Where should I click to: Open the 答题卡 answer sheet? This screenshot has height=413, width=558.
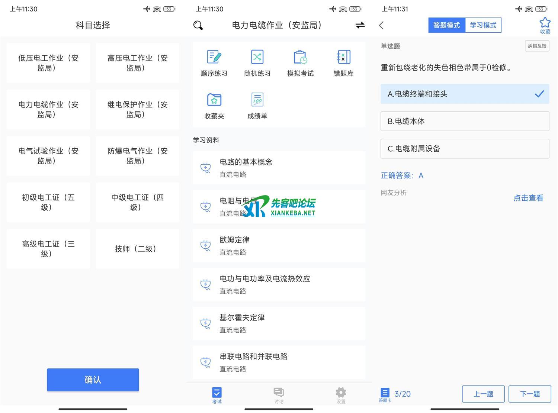tap(385, 394)
